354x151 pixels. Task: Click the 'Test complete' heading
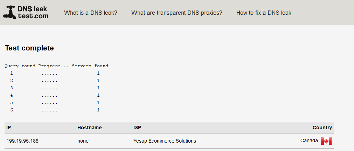(29, 48)
